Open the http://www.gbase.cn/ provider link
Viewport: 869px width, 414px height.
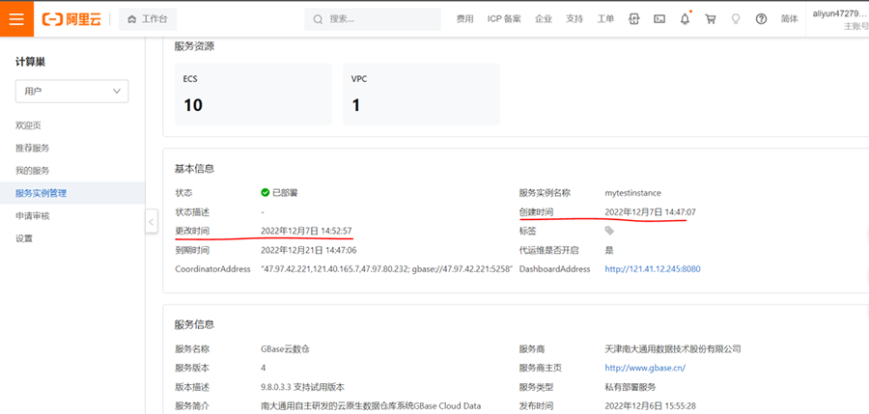coord(646,368)
